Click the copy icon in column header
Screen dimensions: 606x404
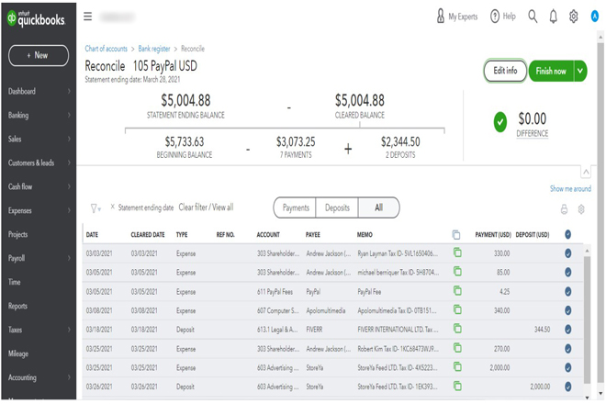[456, 234]
